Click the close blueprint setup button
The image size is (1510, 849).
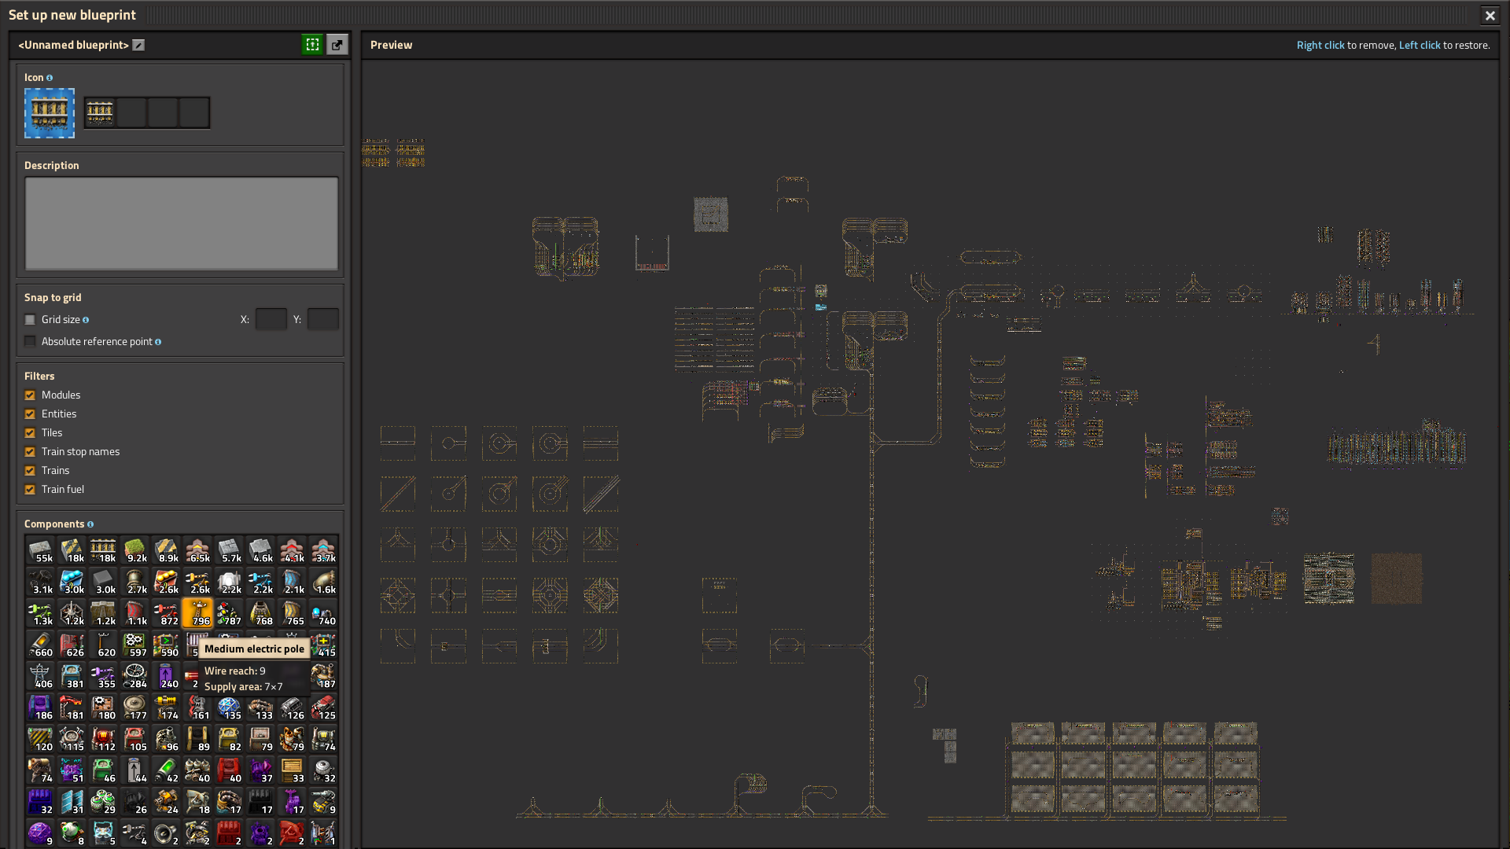point(1490,14)
